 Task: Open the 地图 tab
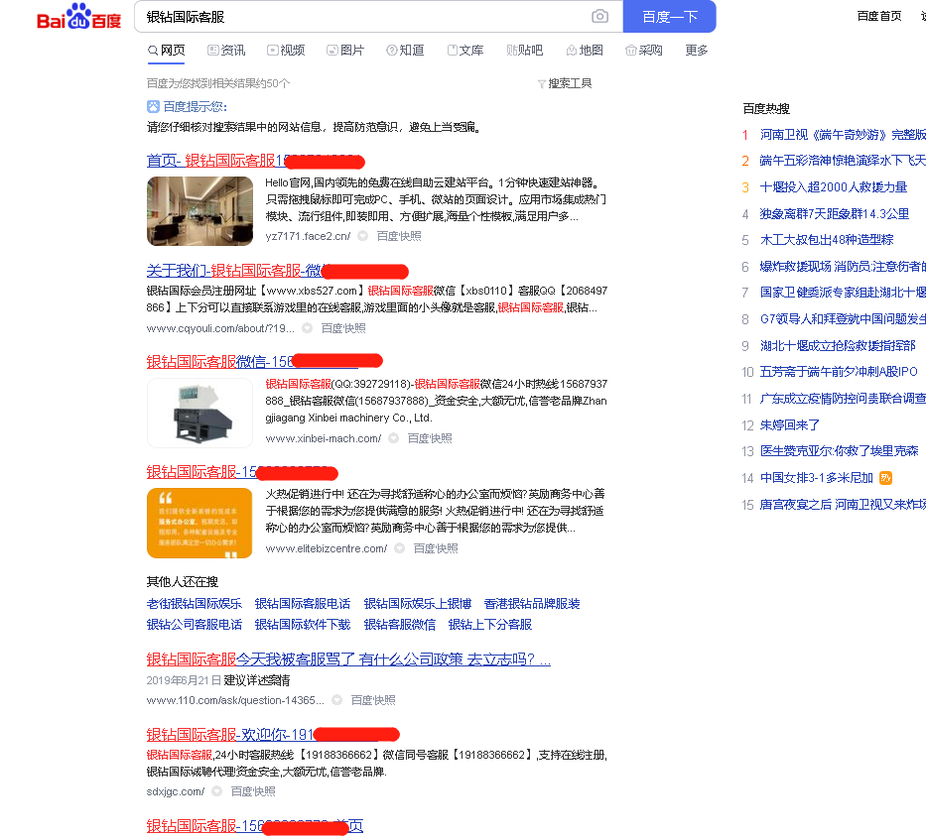(585, 51)
